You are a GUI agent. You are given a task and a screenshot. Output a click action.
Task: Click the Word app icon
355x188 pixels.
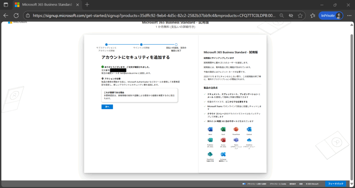click(x=210, y=129)
